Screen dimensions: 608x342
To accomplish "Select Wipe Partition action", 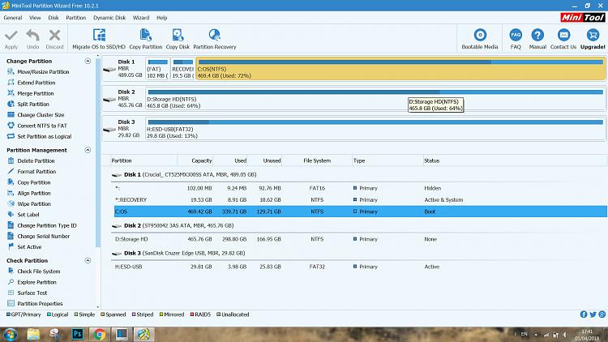I will tap(34, 204).
